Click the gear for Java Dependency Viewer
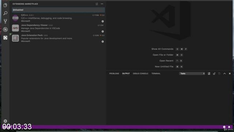 [x=103, y=32]
